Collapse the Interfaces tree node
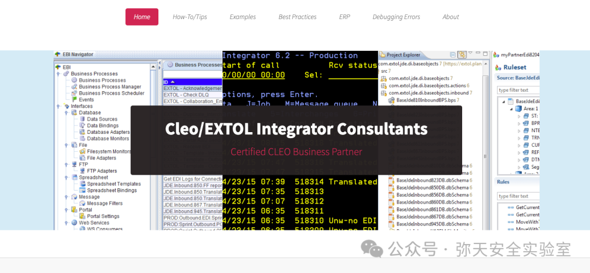Screen dimensions: 590x273 pyautogui.click(x=58, y=106)
